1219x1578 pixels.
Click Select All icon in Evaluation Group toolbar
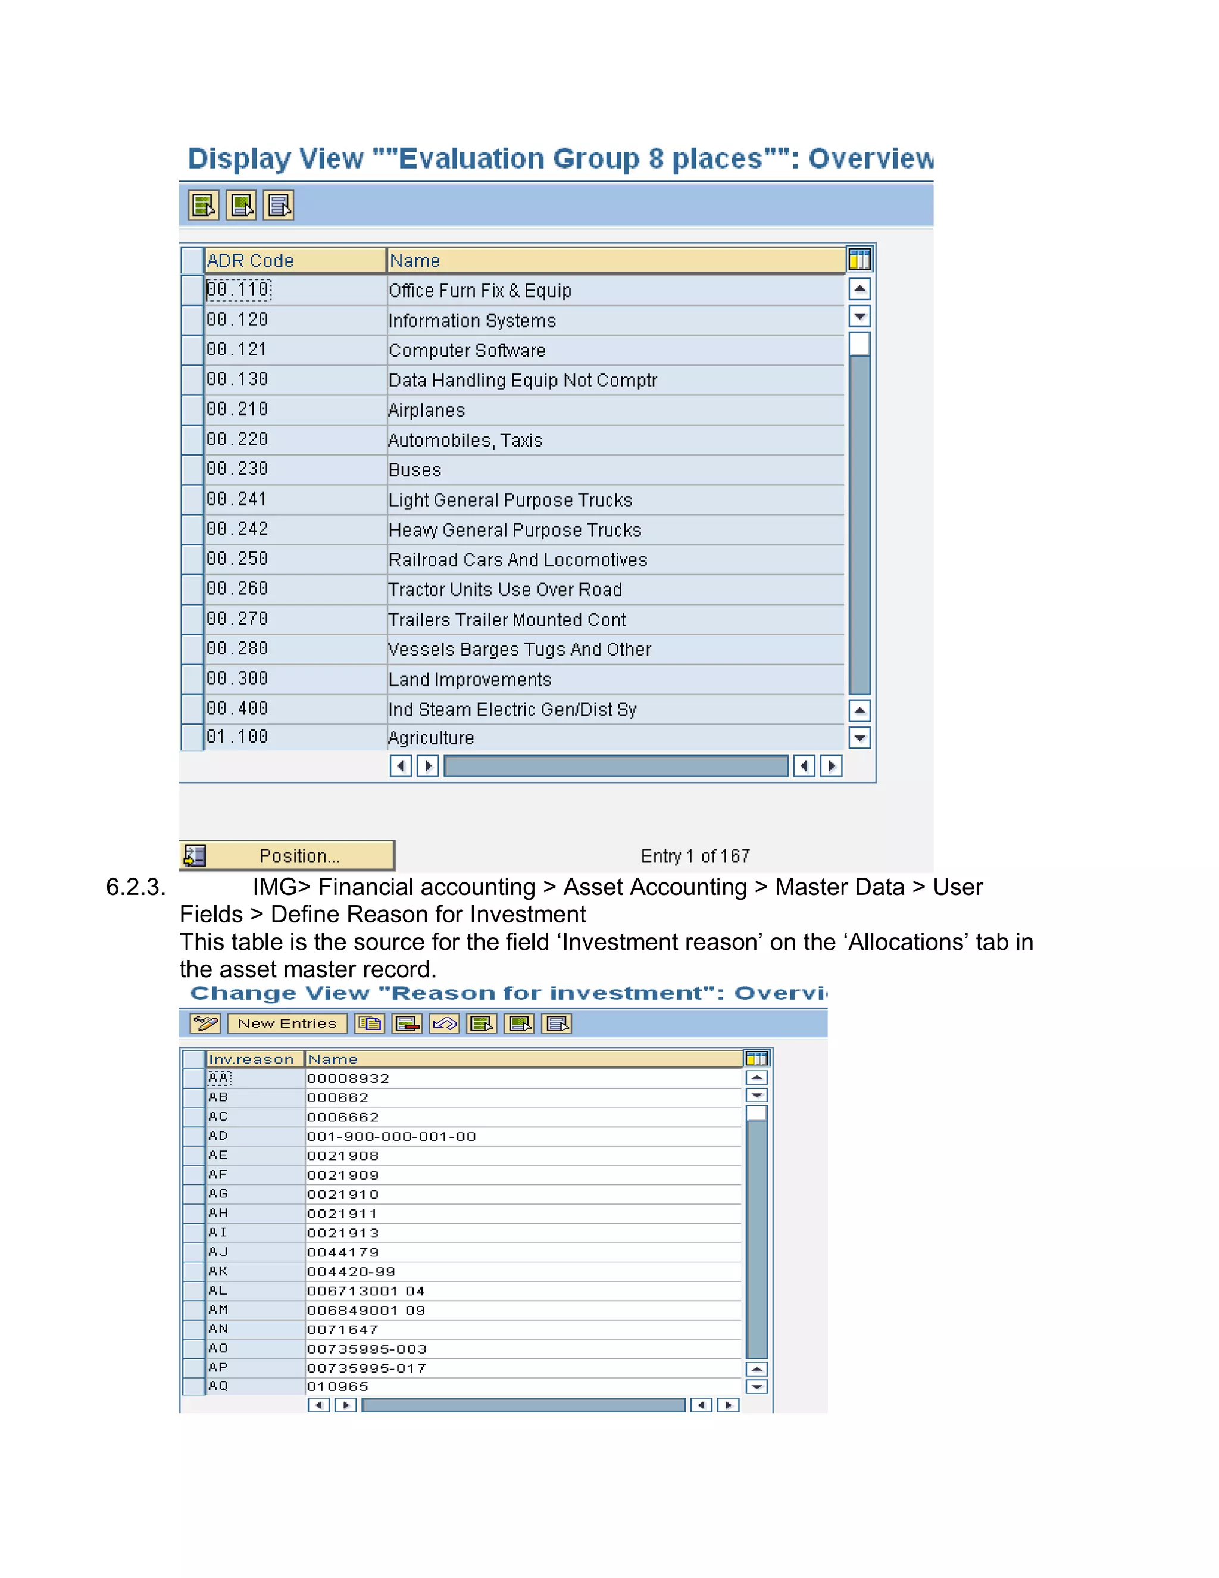point(204,205)
